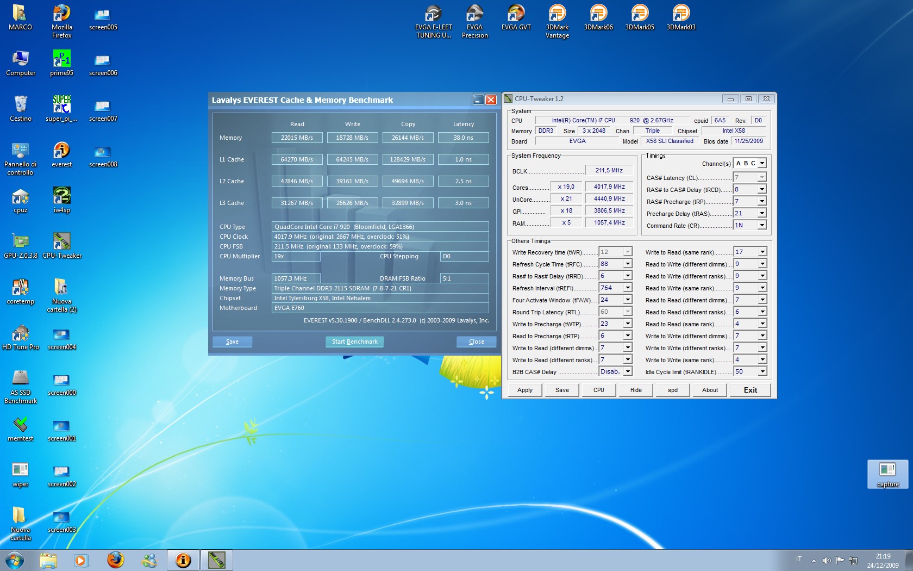Click the L1 Cache Copy 128429 MB/s value
Screen dimensions: 913x571
[408, 159]
